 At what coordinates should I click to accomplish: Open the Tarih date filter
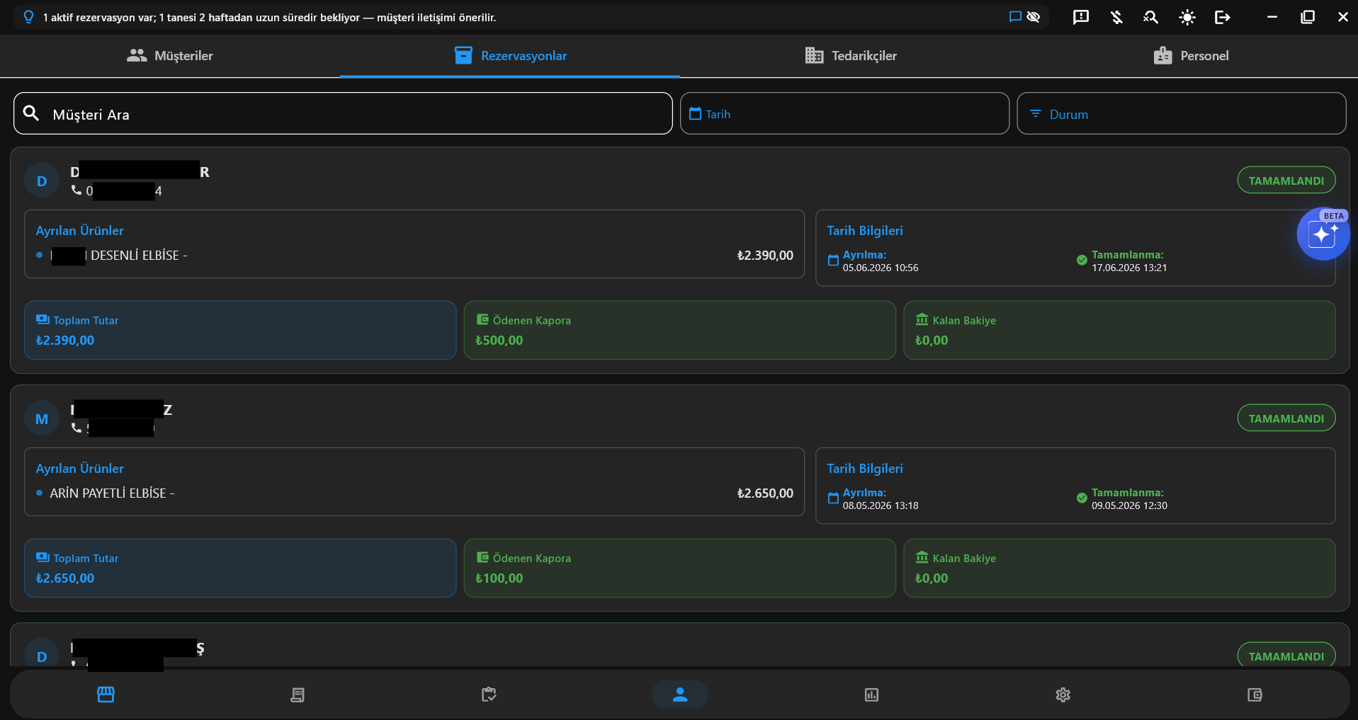click(x=844, y=113)
